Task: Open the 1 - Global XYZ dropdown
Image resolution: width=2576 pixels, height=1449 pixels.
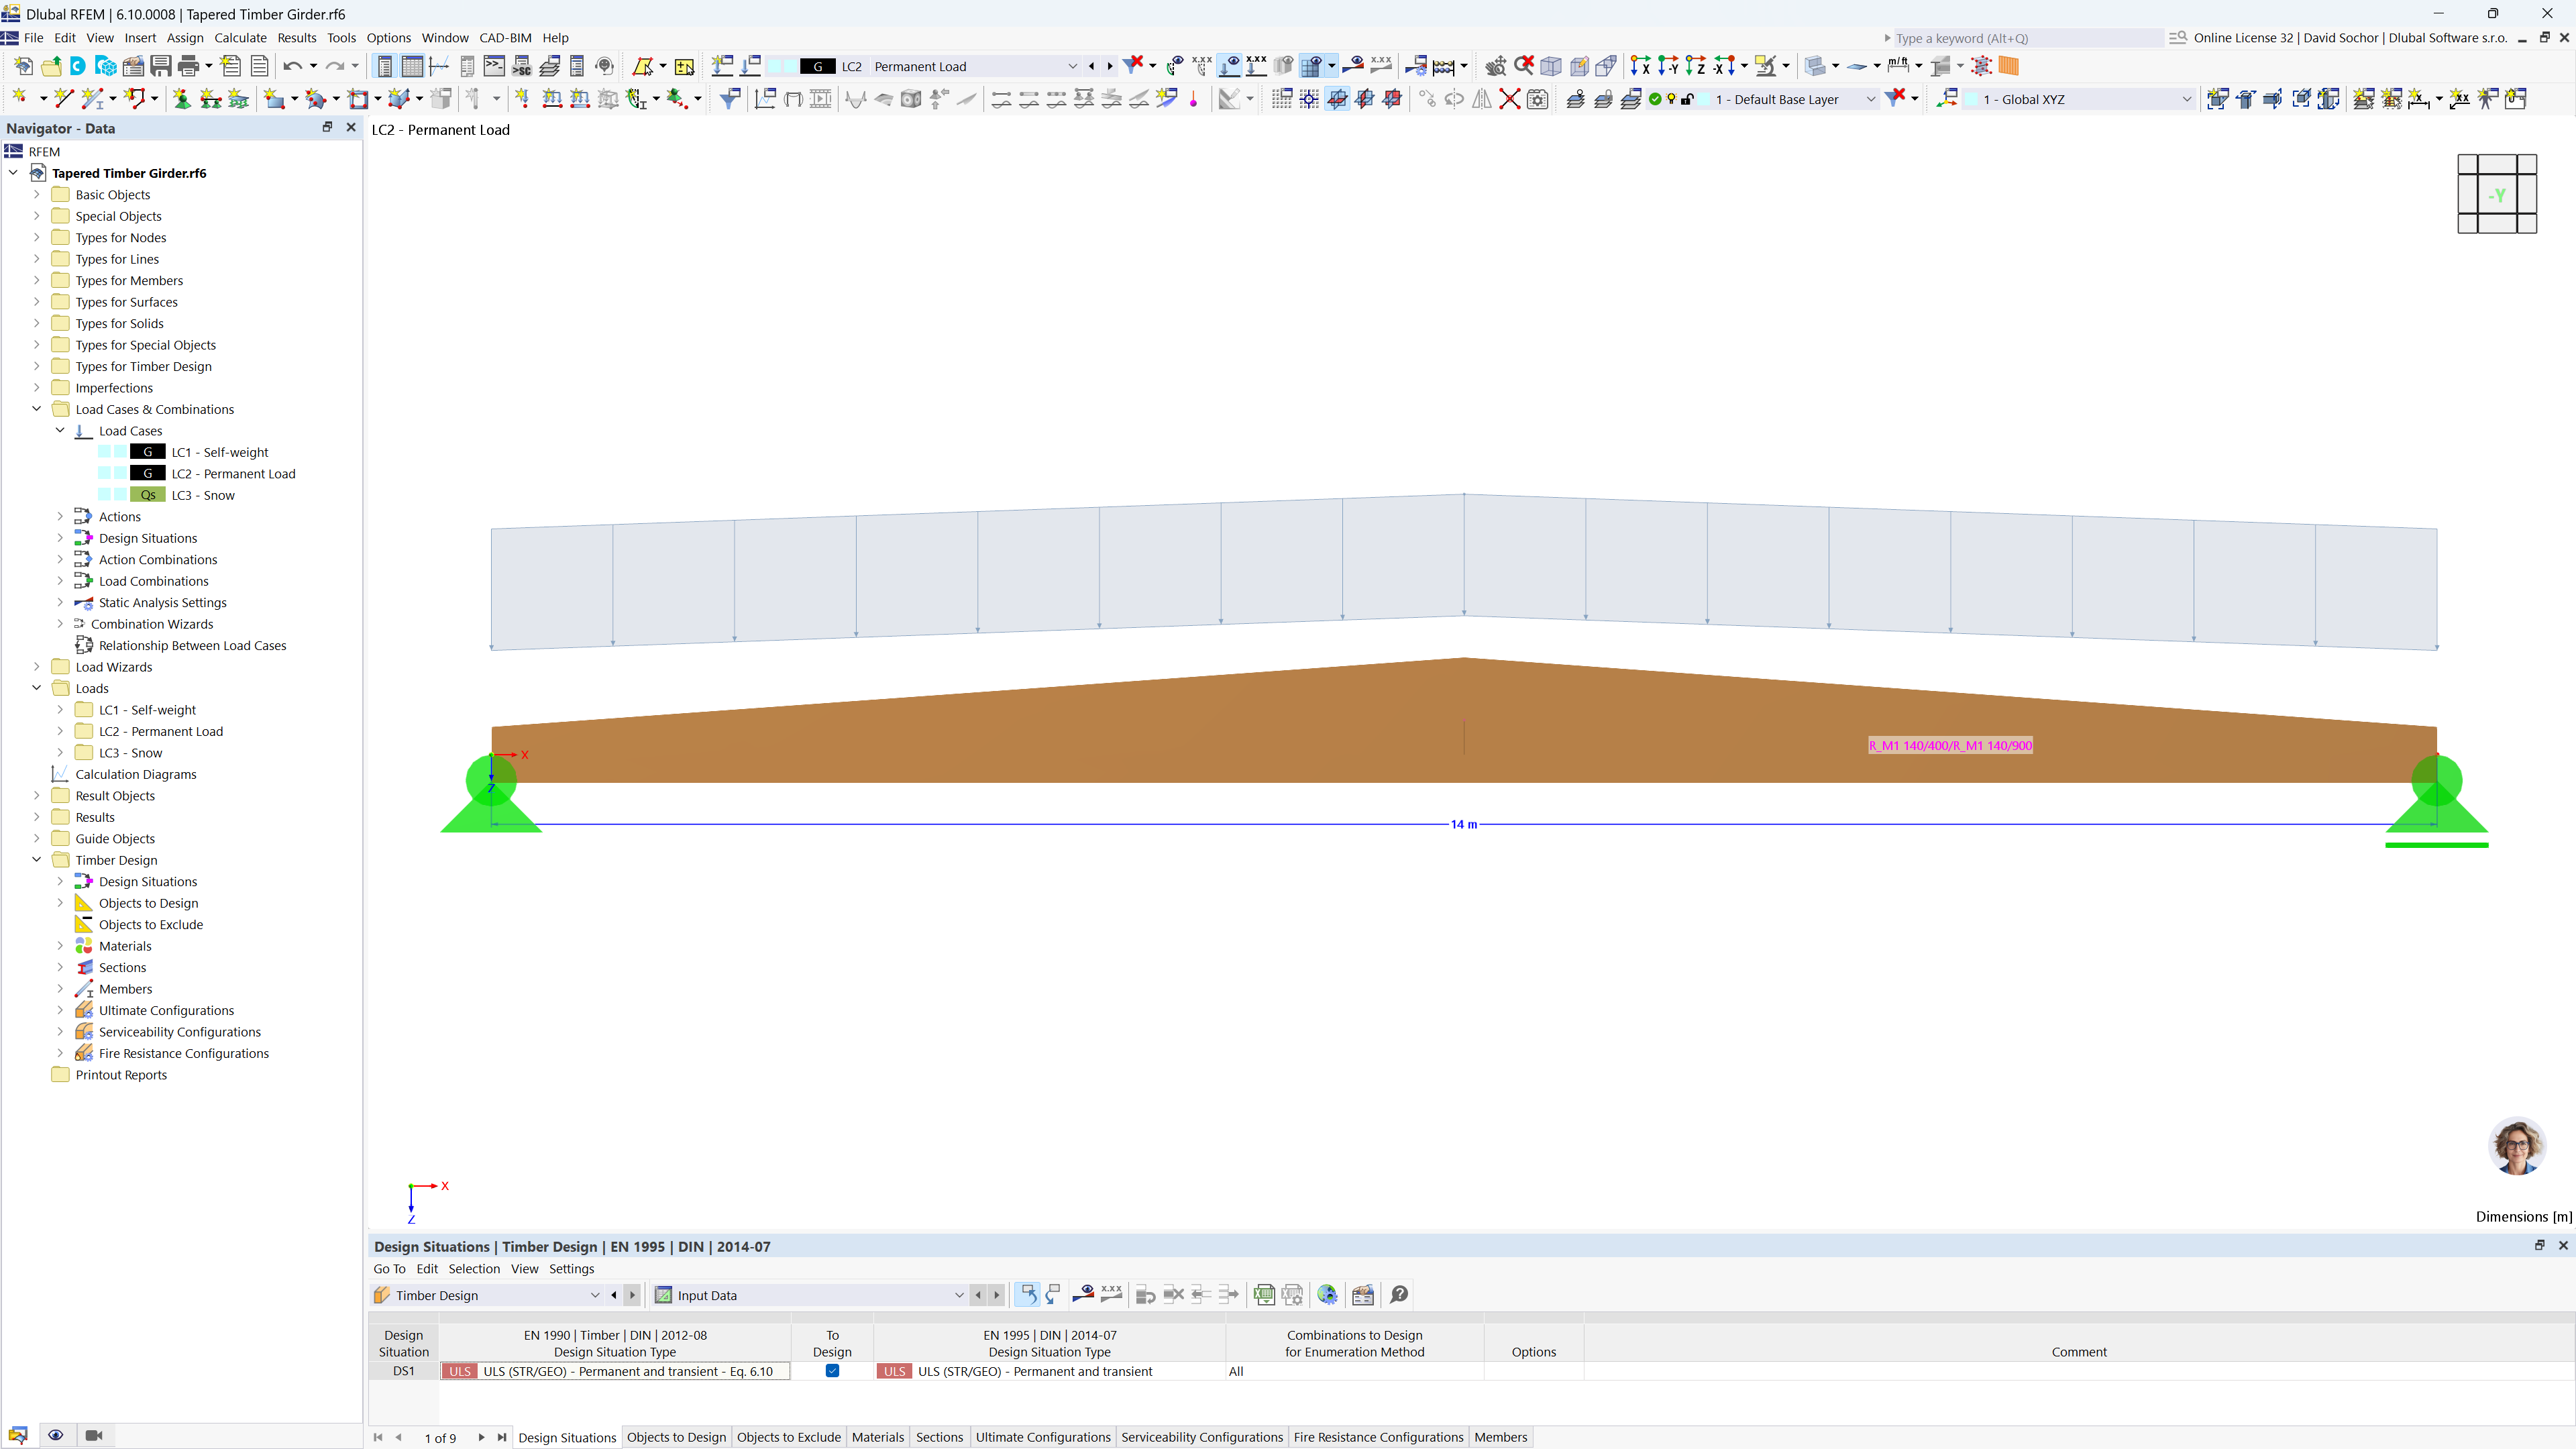Action: tap(2186, 99)
